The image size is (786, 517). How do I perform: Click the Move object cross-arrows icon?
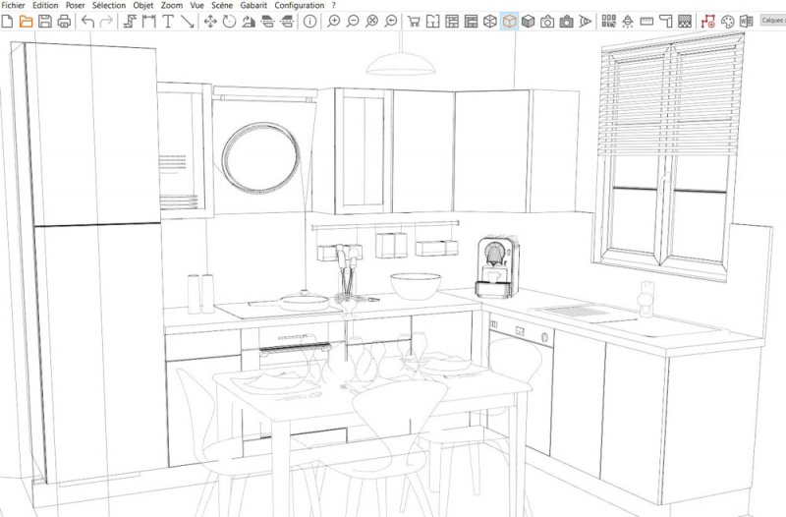point(210,21)
